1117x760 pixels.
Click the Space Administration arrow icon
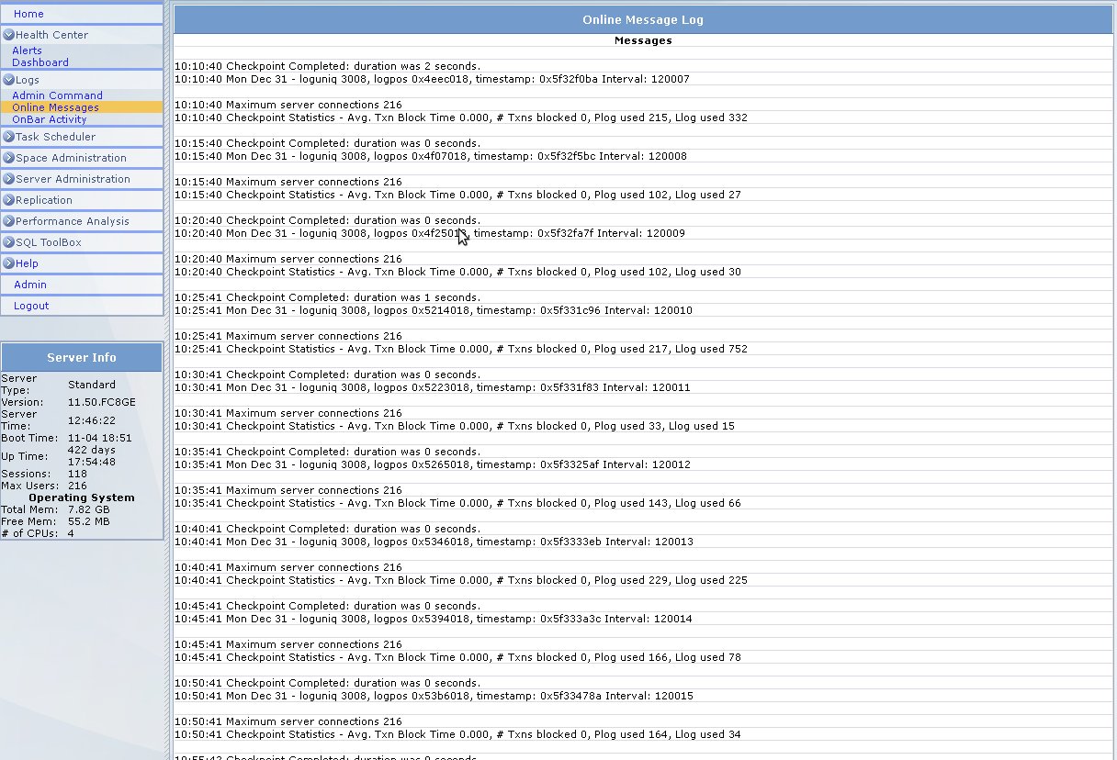point(8,158)
